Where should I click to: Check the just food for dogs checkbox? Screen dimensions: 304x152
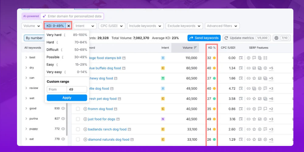78,119
